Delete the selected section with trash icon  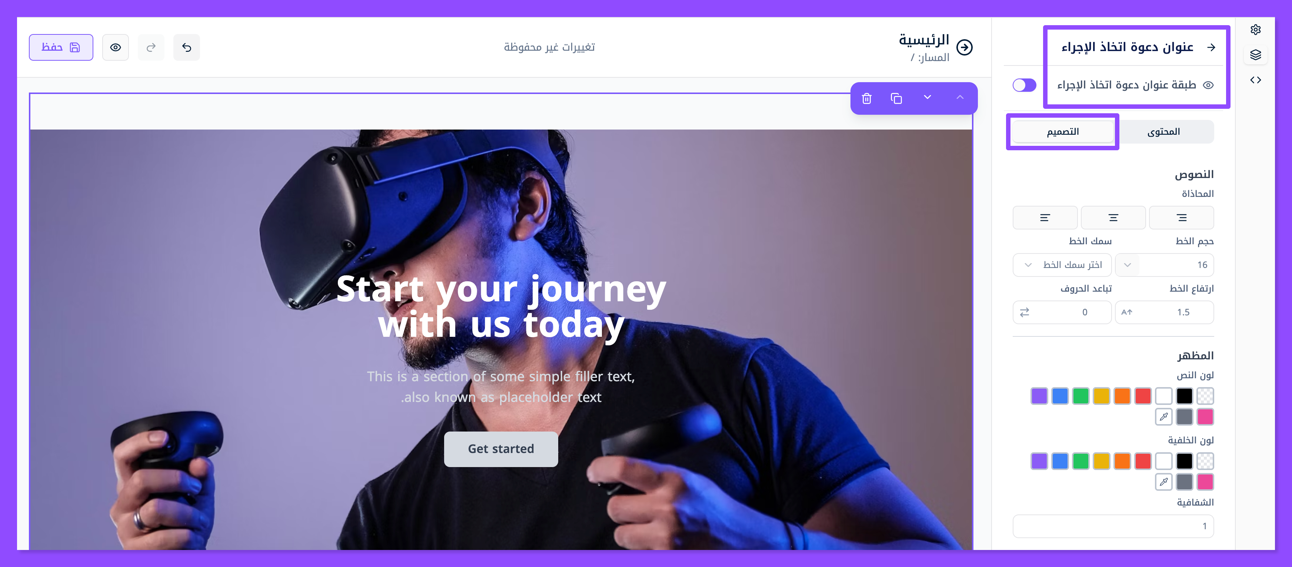(x=866, y=98)
